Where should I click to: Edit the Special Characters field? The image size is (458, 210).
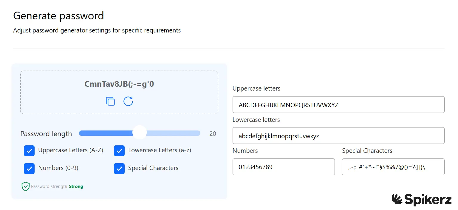click(x=393, y=167)
